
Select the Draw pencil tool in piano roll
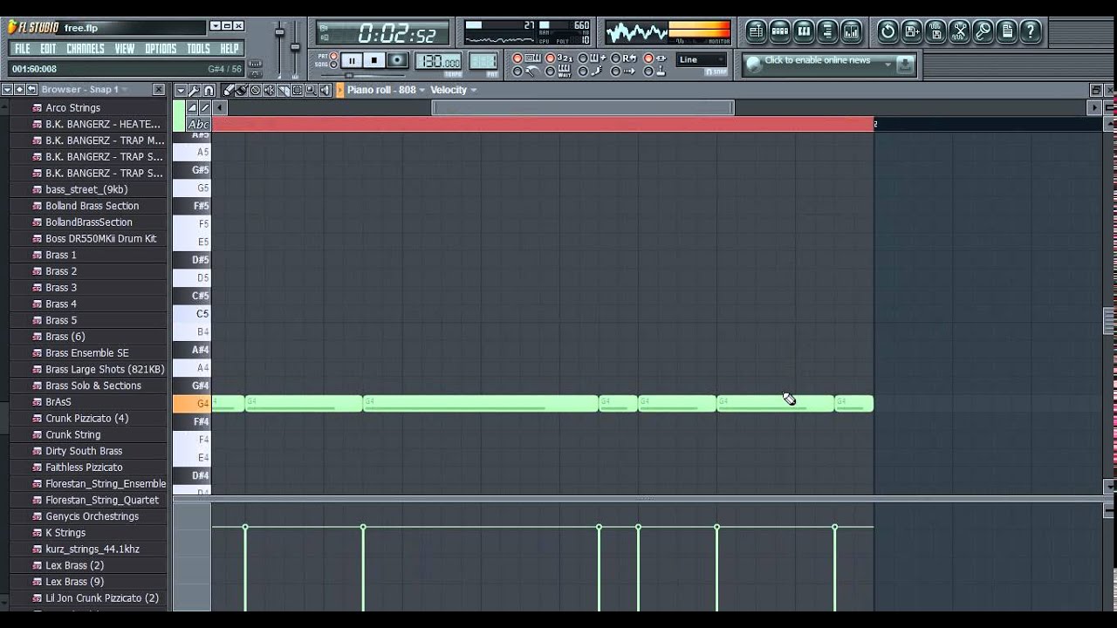coord(228,90)
